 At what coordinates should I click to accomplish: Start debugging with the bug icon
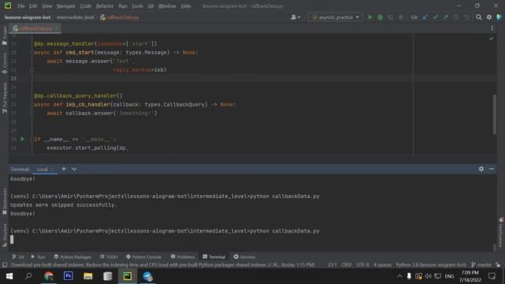(380, 17)
